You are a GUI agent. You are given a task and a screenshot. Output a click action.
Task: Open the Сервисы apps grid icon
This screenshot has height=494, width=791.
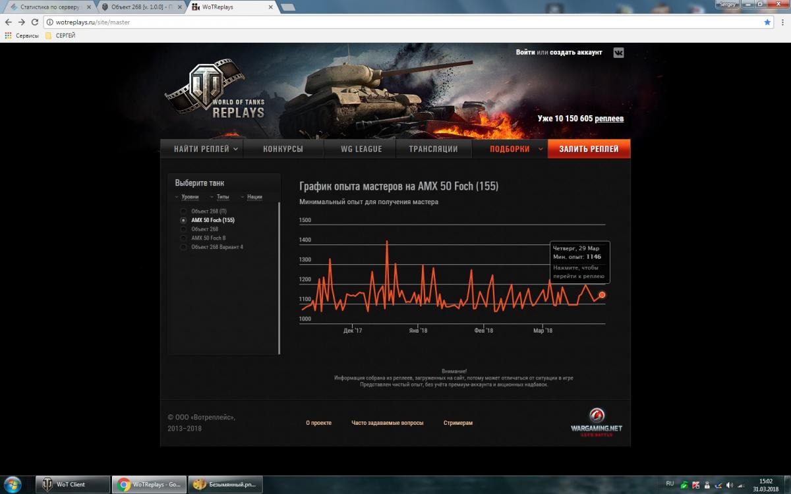tap(8, 36)
